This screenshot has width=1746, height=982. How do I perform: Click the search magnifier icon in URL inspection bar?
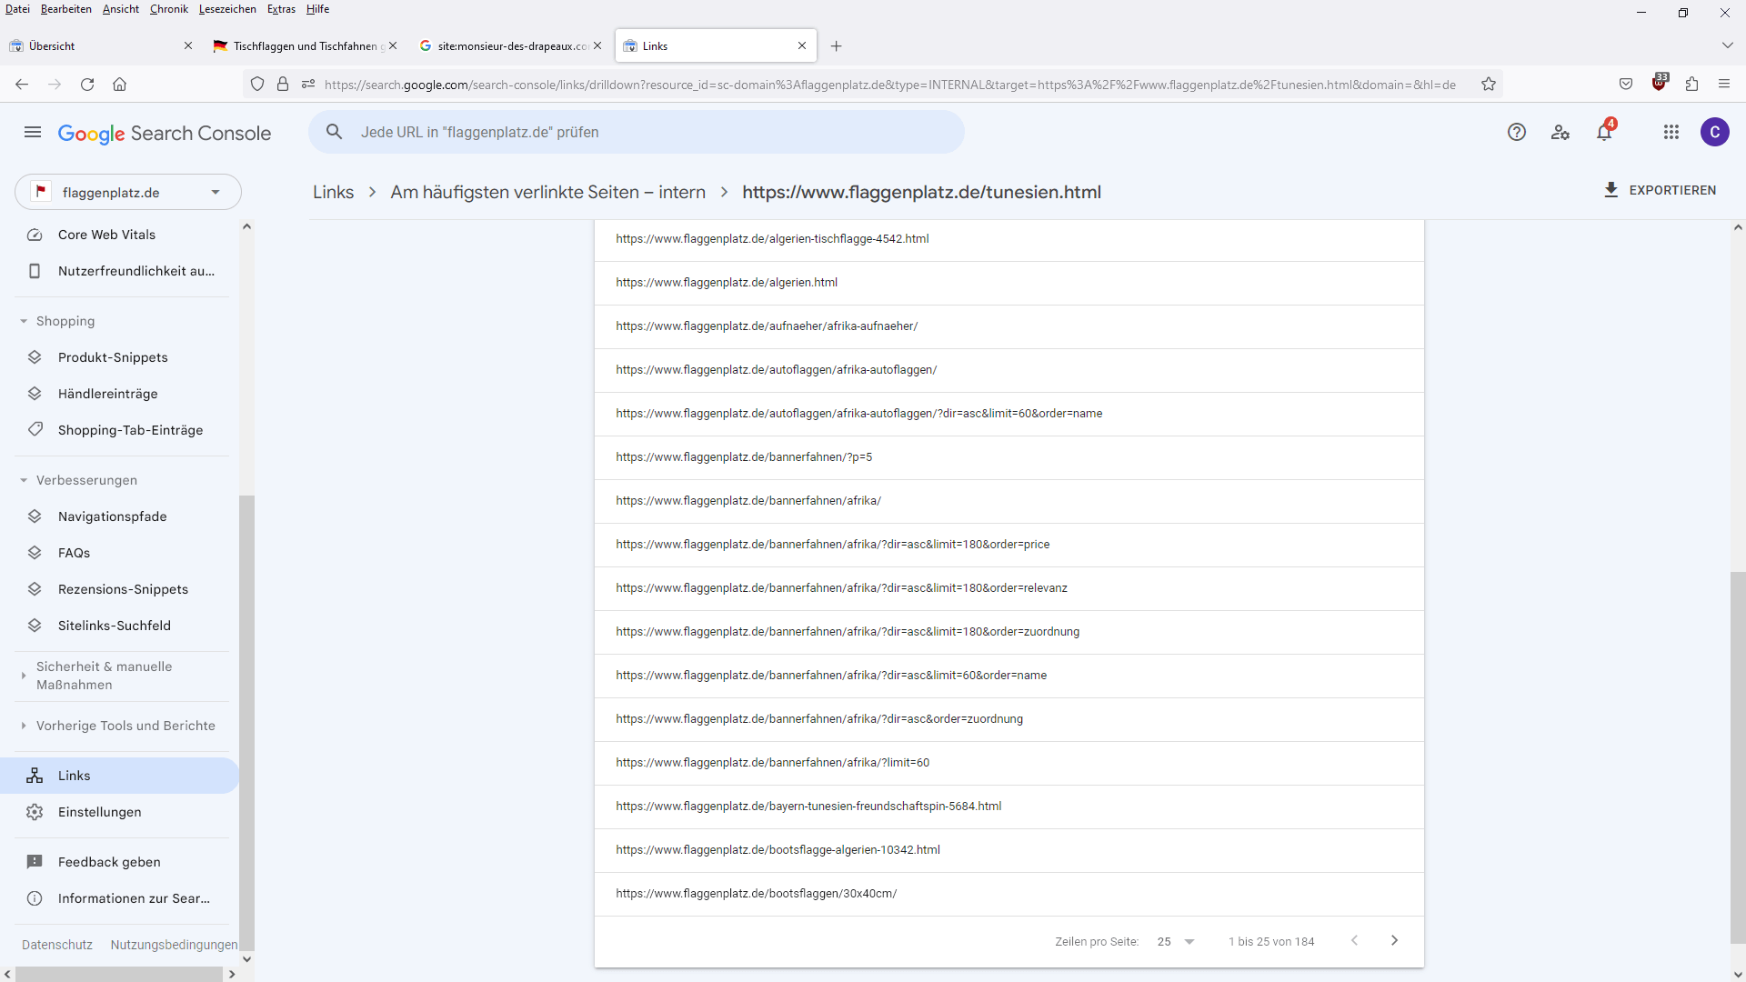point(335,132)
